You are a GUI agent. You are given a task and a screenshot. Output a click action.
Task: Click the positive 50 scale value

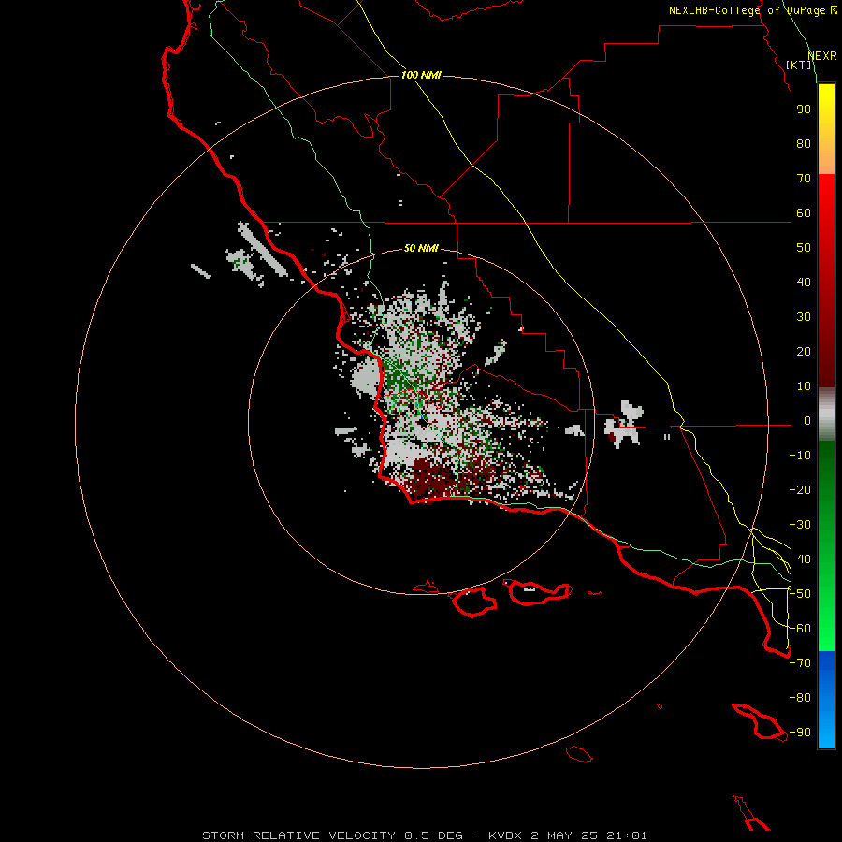pos(804,248)
